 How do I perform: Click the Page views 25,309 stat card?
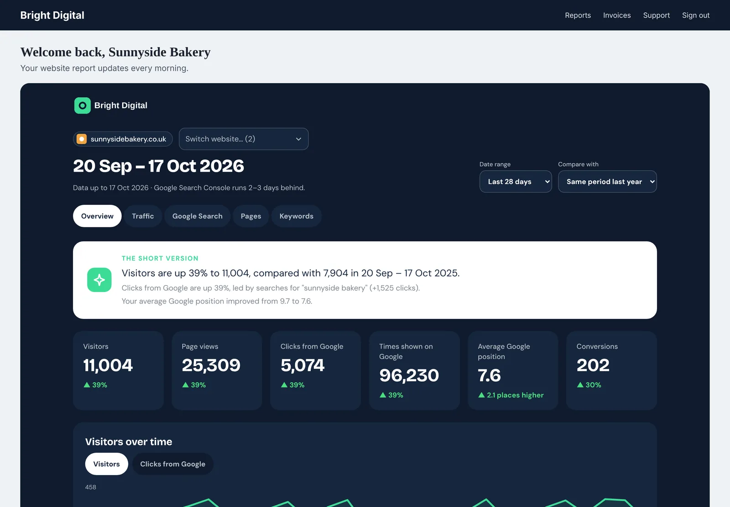[217, 371]
